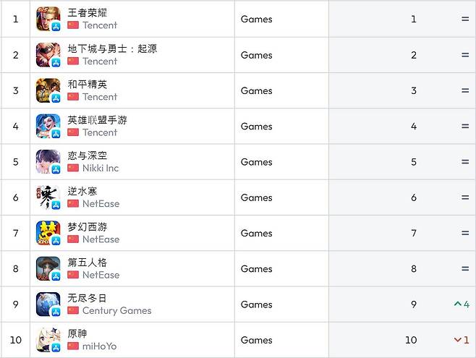Click the Games category in row 6
Image resolution: width=476 pixels, height=358 pixels.
click(x=257, y=198)
